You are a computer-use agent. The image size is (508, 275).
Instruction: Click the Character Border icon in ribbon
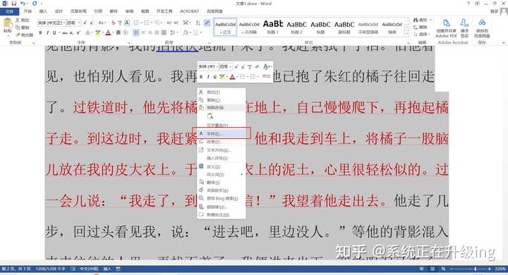127,23
